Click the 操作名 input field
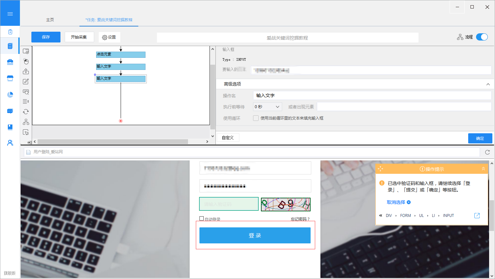 point(372,95)
